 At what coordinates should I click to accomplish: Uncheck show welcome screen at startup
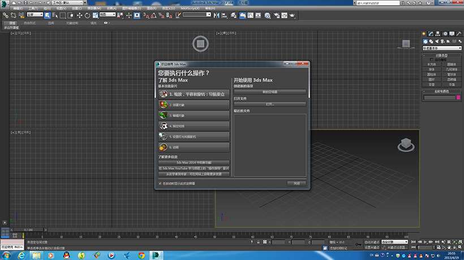click(x=160, y=183)
